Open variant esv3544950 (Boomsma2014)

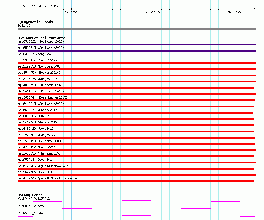click(39, 73)
